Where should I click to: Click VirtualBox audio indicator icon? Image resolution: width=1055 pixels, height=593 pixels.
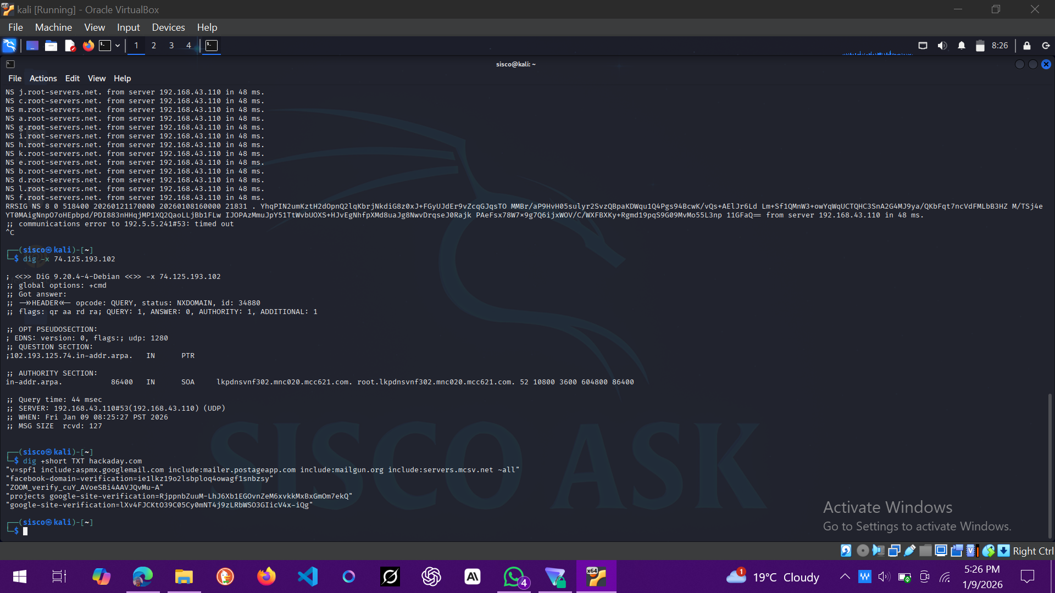coord(878,551)
